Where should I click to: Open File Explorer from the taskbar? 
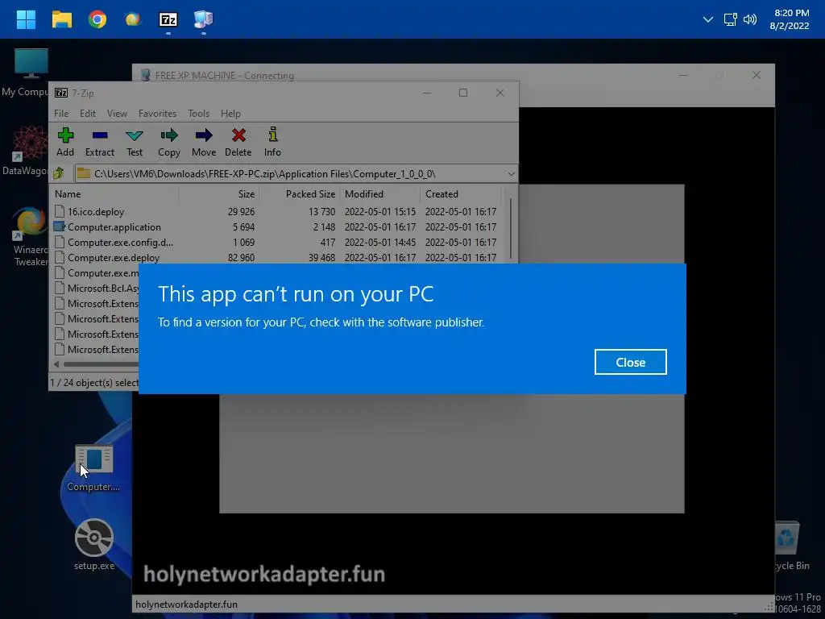[61, 19]
